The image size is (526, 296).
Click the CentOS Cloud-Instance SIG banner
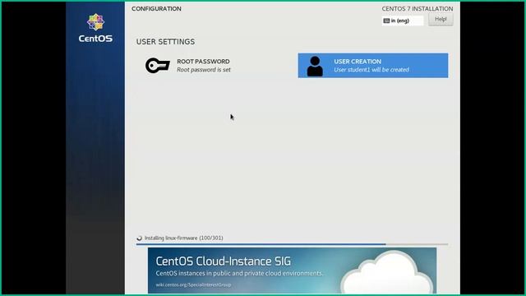pyautogui.click(x=292, y=271)
